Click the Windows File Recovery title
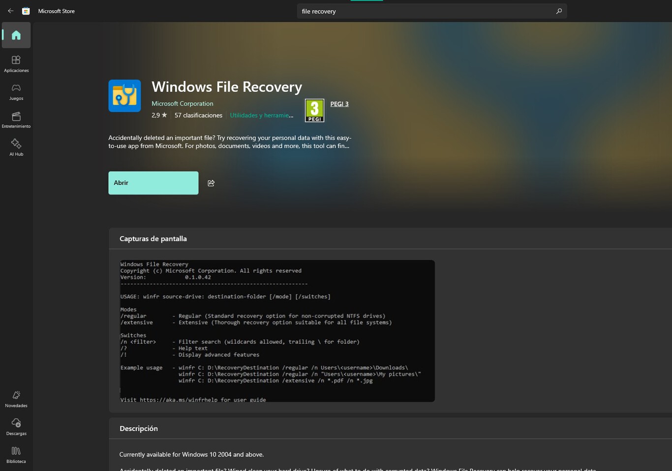The height and width of the screenshot is (471, 672). click(x=227, y=87)
